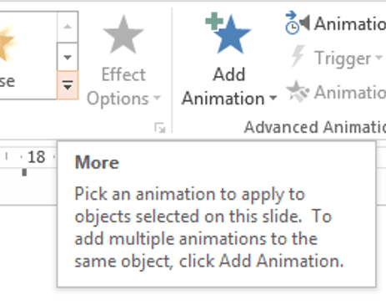Click the Trigger text label
Screen dimensions: 386x305
[x=343, y=58]
